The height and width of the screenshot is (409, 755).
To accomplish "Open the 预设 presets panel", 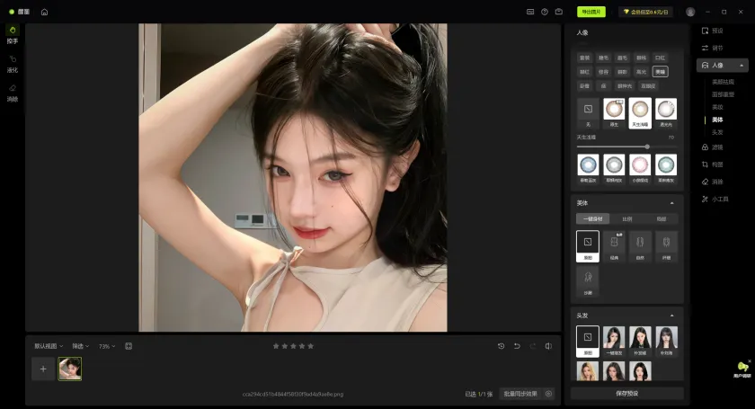I will point(713,31).
